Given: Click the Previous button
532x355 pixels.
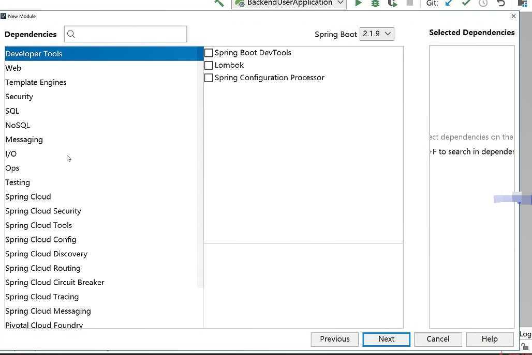Looking at the screenshot, I should (334, 339).
